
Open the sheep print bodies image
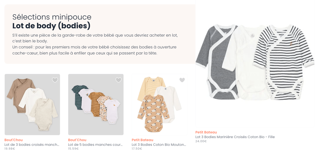pyautogui.click(x=159, y=105)
